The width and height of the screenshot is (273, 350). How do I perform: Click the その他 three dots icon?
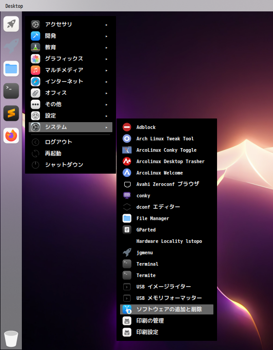tap(35, 104)
